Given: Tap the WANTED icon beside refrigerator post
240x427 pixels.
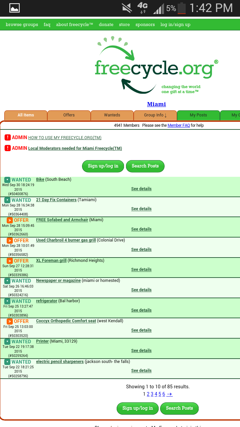Looking at the screenshot, I should tap(7, 301).
